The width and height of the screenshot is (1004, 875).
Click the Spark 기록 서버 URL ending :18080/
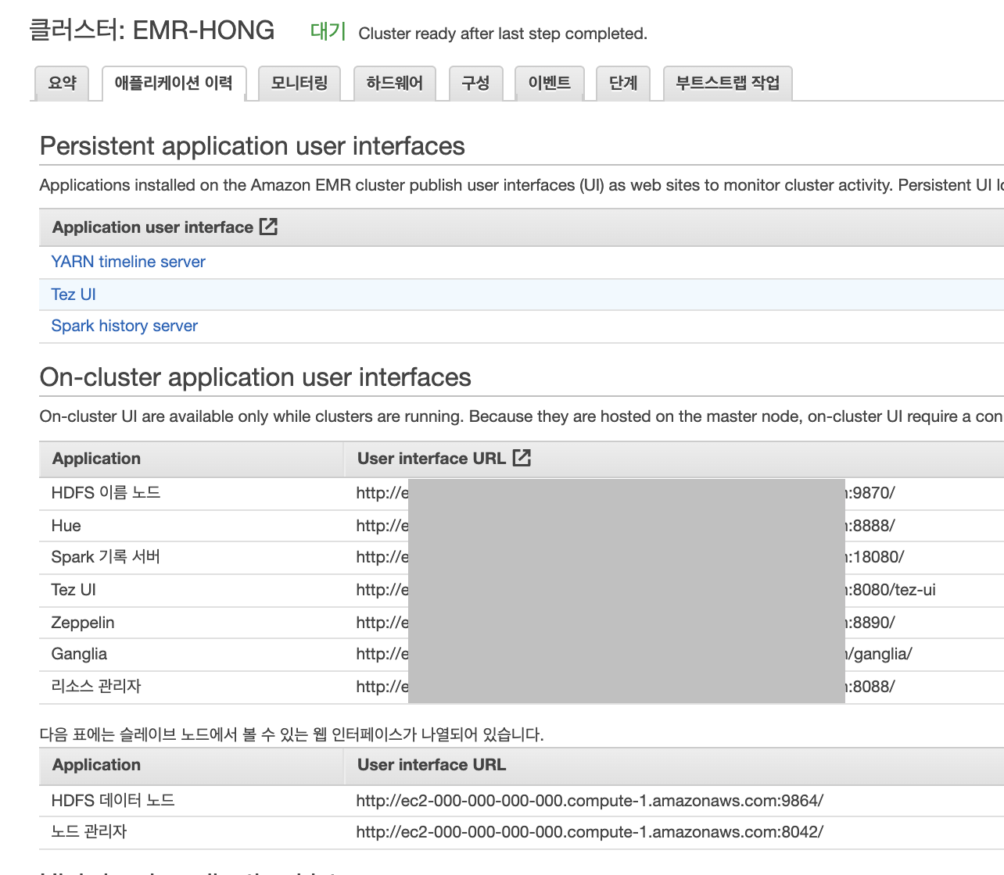pos(630,557)
